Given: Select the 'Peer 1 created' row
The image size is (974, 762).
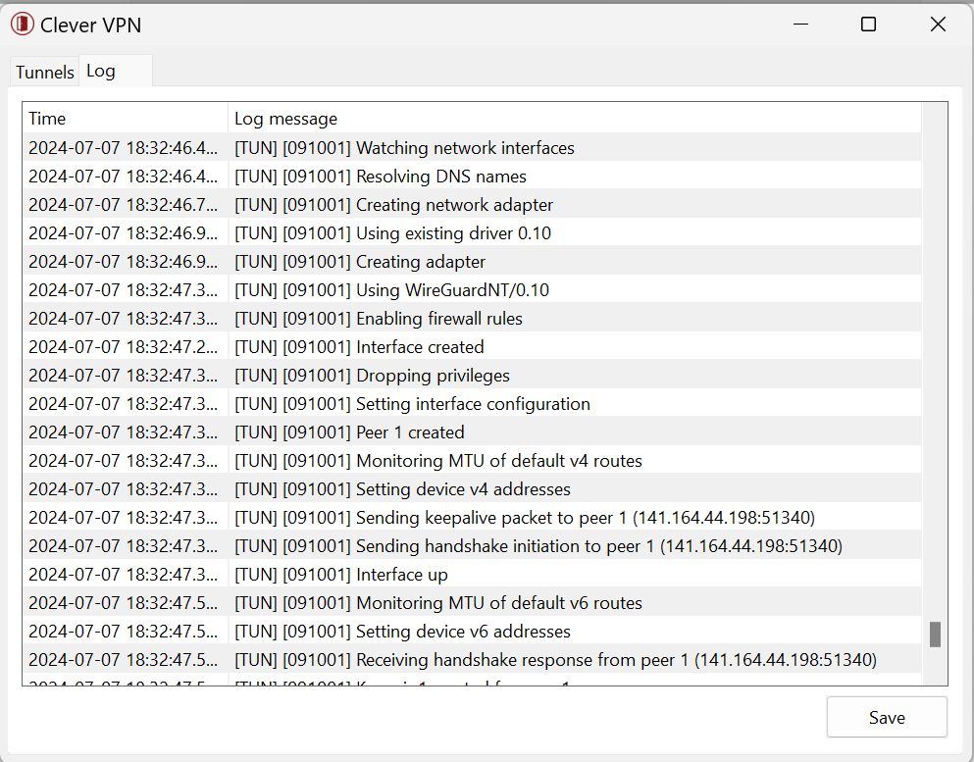Looking at the screenshot, I should point(472,432).
